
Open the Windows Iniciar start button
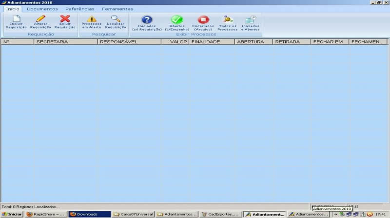click(12, 214)
